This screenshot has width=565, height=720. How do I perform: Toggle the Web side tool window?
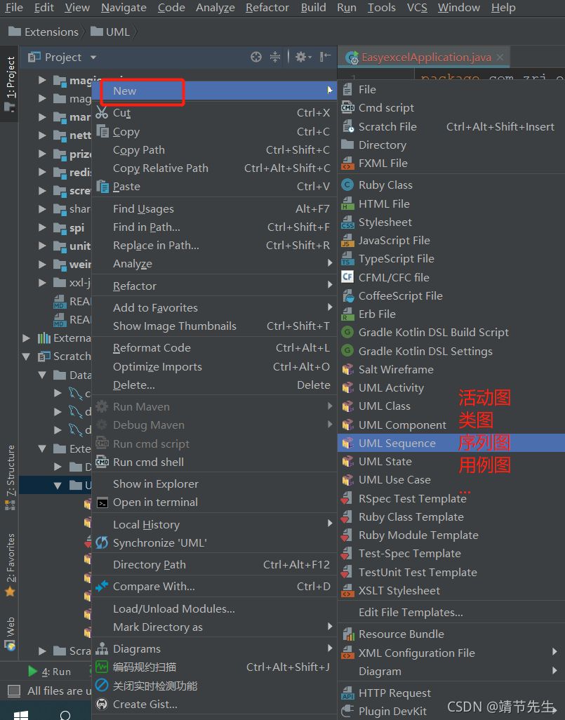tap(10, 634)
